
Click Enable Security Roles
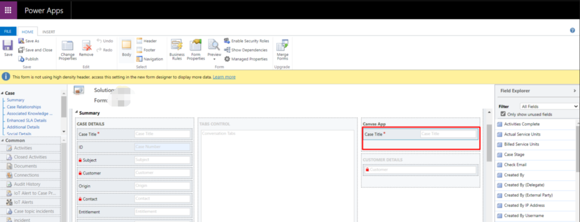246,41
